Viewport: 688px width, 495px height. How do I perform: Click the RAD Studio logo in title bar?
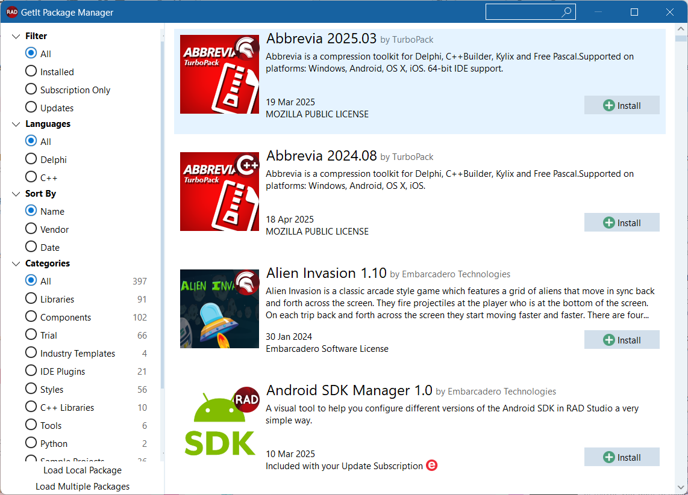click(11, 12)
